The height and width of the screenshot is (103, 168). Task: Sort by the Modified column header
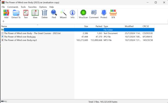point(133,26)
